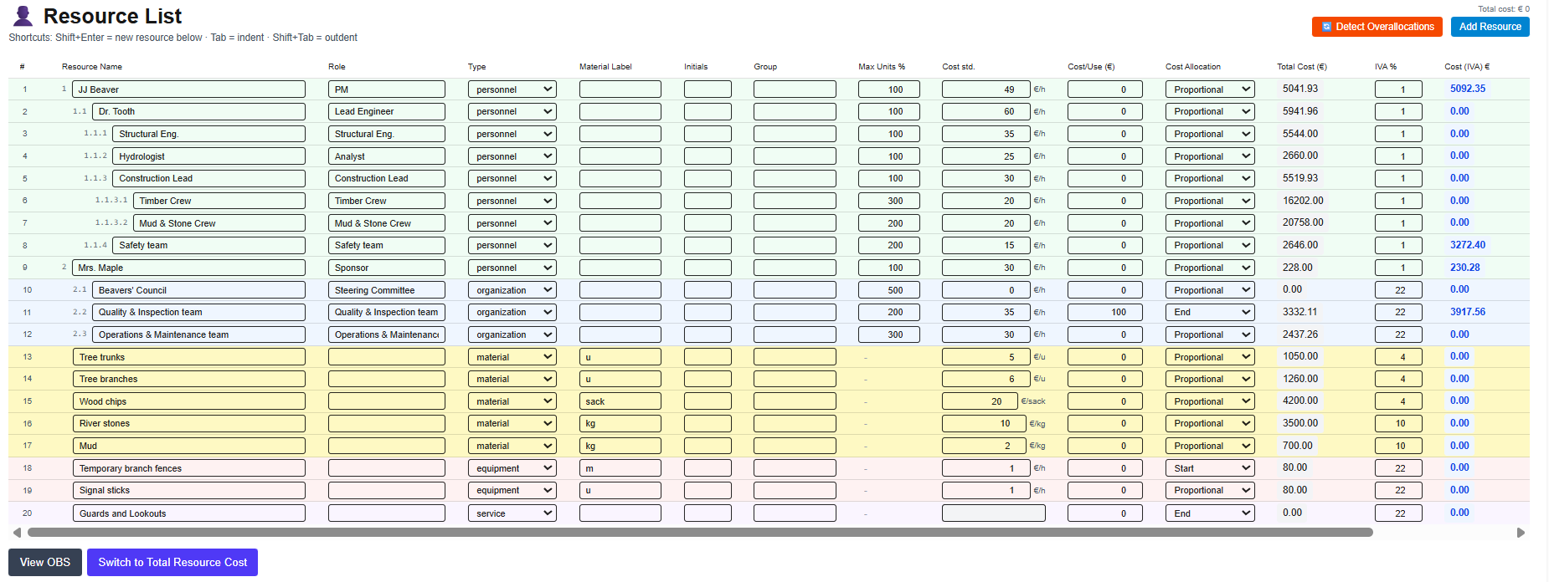Edit the Dr. Tooth resource name field
The image size is (1549, 582).
pyautogui.click(x=198, y=111)
